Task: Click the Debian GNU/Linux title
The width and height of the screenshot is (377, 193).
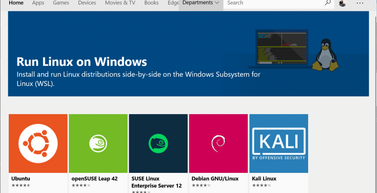Action: [215, 179]
